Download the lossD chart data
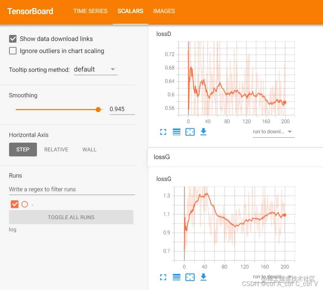Viewport: 323px width, 290px height. 203,132
